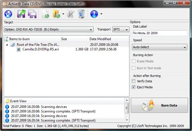192x131 pixels.
Task: Maximize the Burner window
Action: click(x=174, y=3)
